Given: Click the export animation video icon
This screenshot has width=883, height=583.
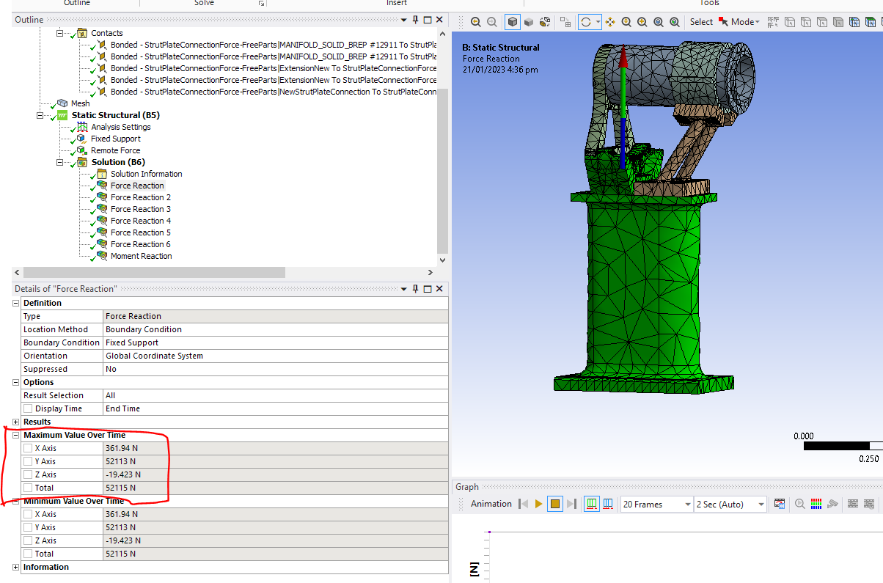Looking at the screenshot, I should 779,504.
